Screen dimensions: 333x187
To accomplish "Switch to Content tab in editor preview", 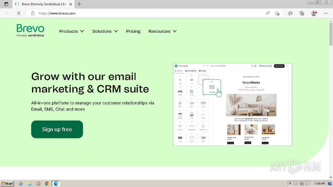I will [x=178, y=71].
